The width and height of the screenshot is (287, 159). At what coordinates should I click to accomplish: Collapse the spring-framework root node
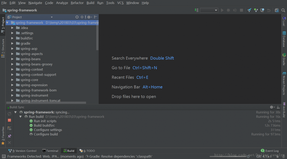pos(7,23)
